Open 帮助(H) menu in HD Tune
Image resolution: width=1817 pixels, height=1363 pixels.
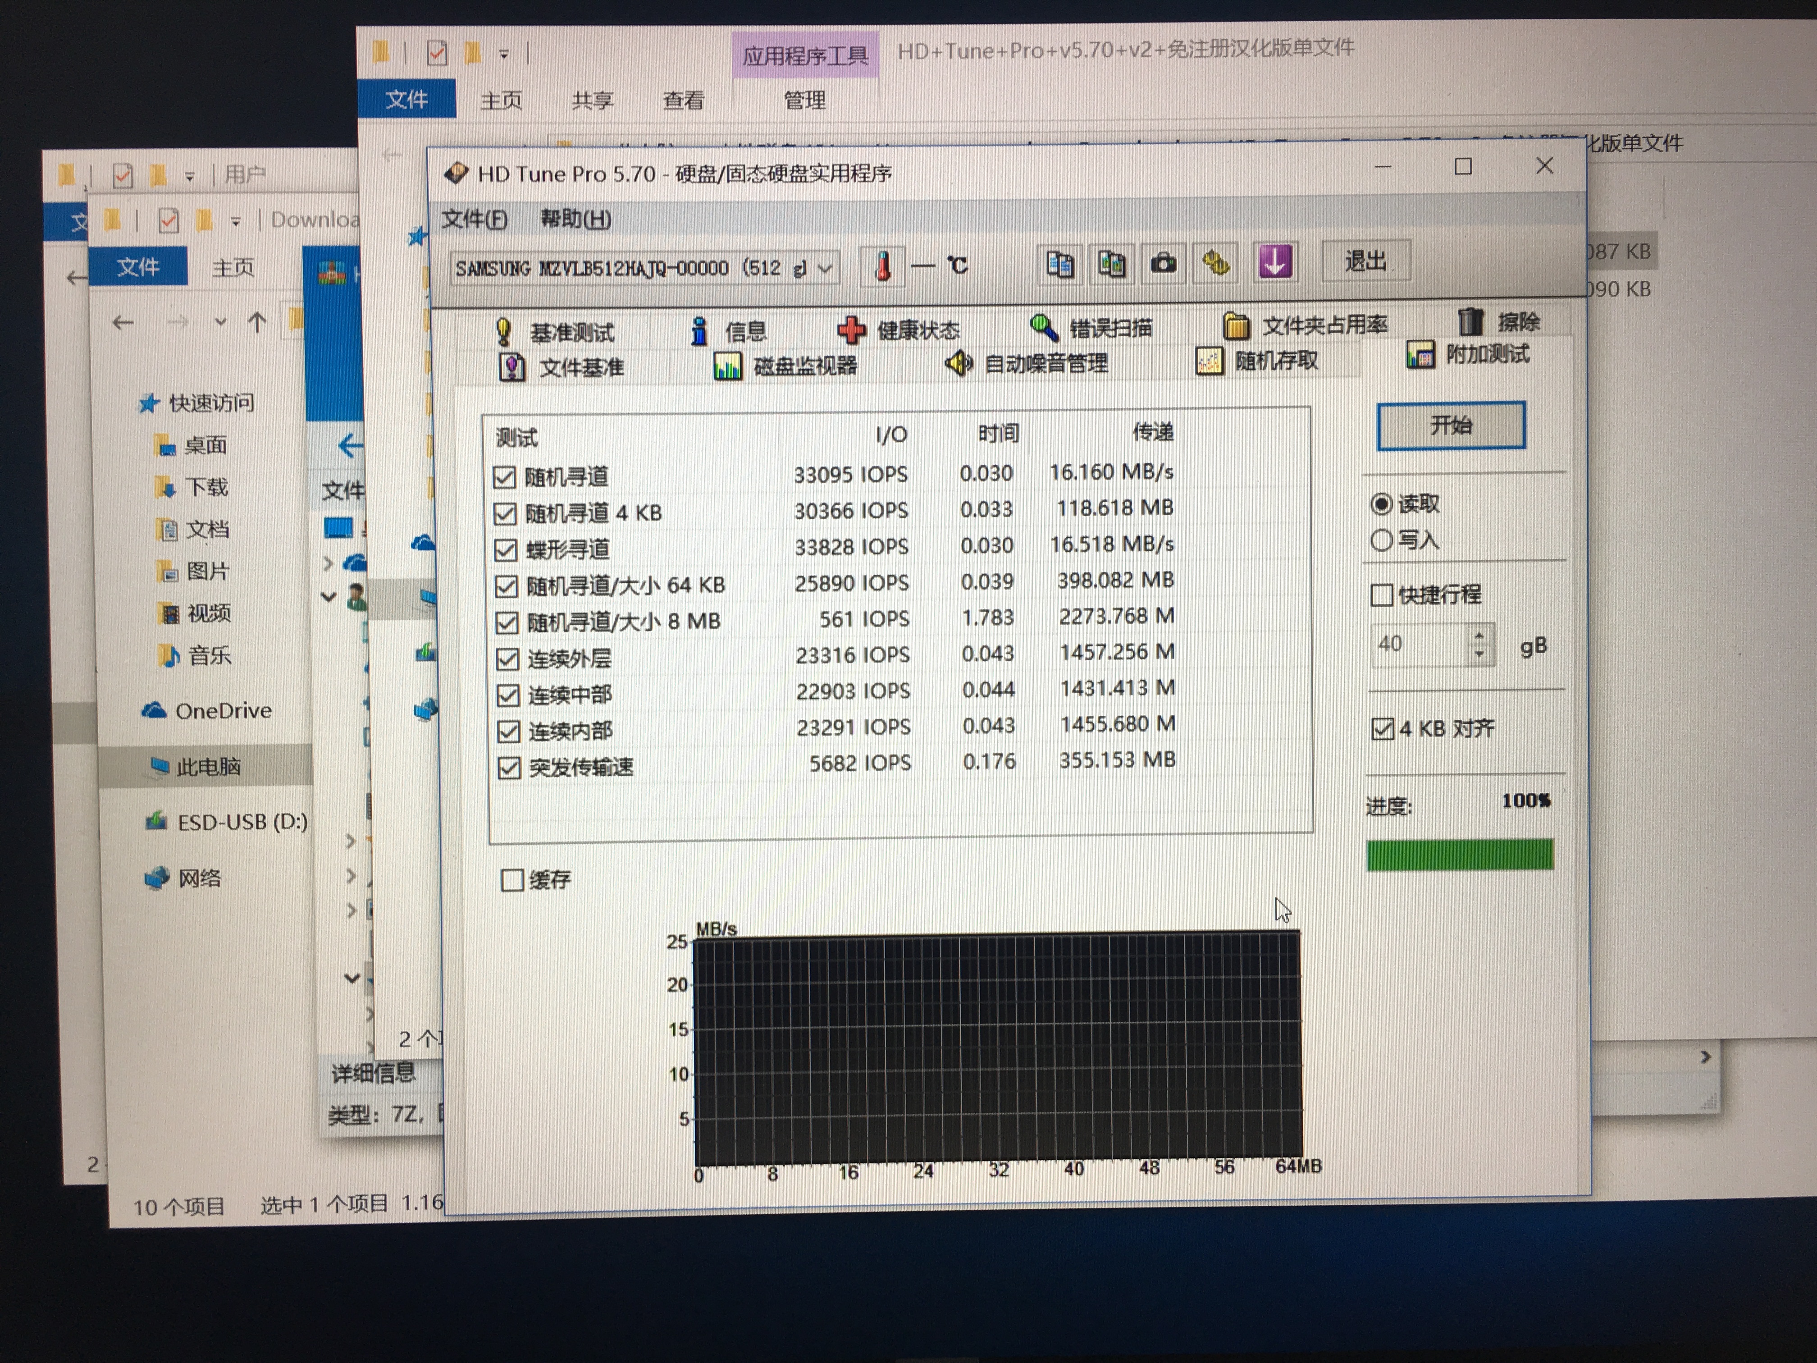575,219
